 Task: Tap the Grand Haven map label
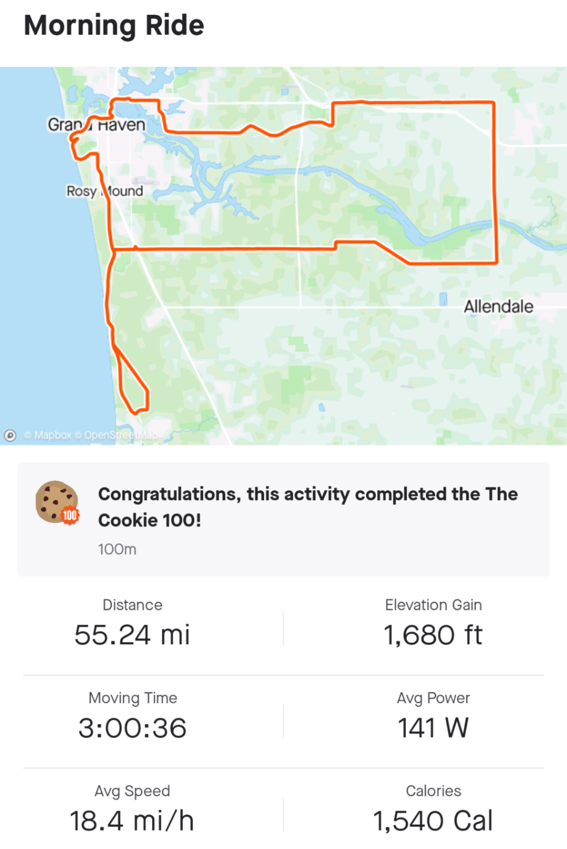pos(97,125)
